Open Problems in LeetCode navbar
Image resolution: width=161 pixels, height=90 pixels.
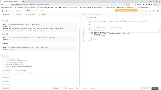[19, 11]
